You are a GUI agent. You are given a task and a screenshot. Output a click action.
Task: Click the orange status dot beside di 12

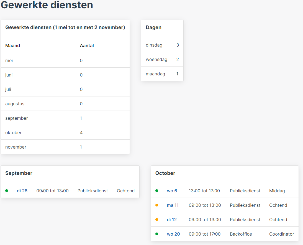157,220
